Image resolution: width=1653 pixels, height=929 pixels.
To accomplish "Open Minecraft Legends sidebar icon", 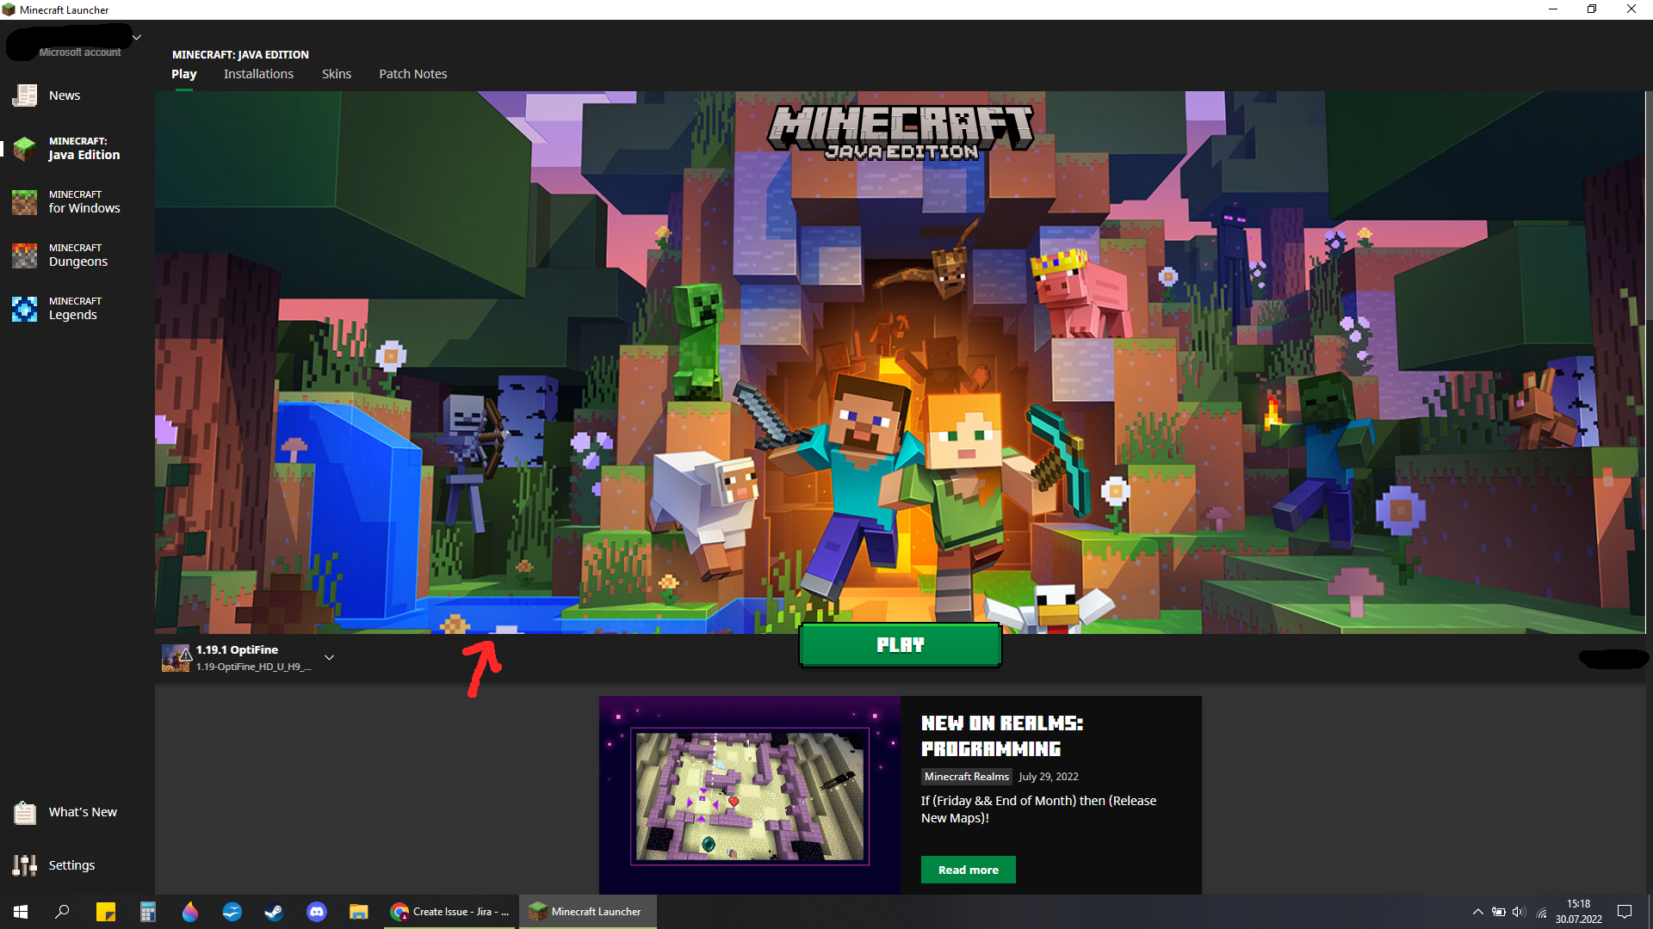I will point(25,309).
